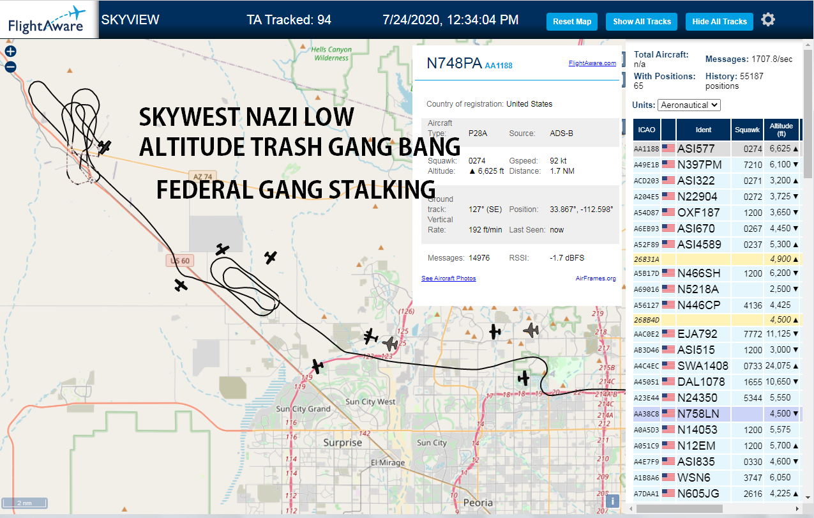Click the US flag in the OXF187 row
Viewport: 814px width, 518px height.
coord(668,213)
